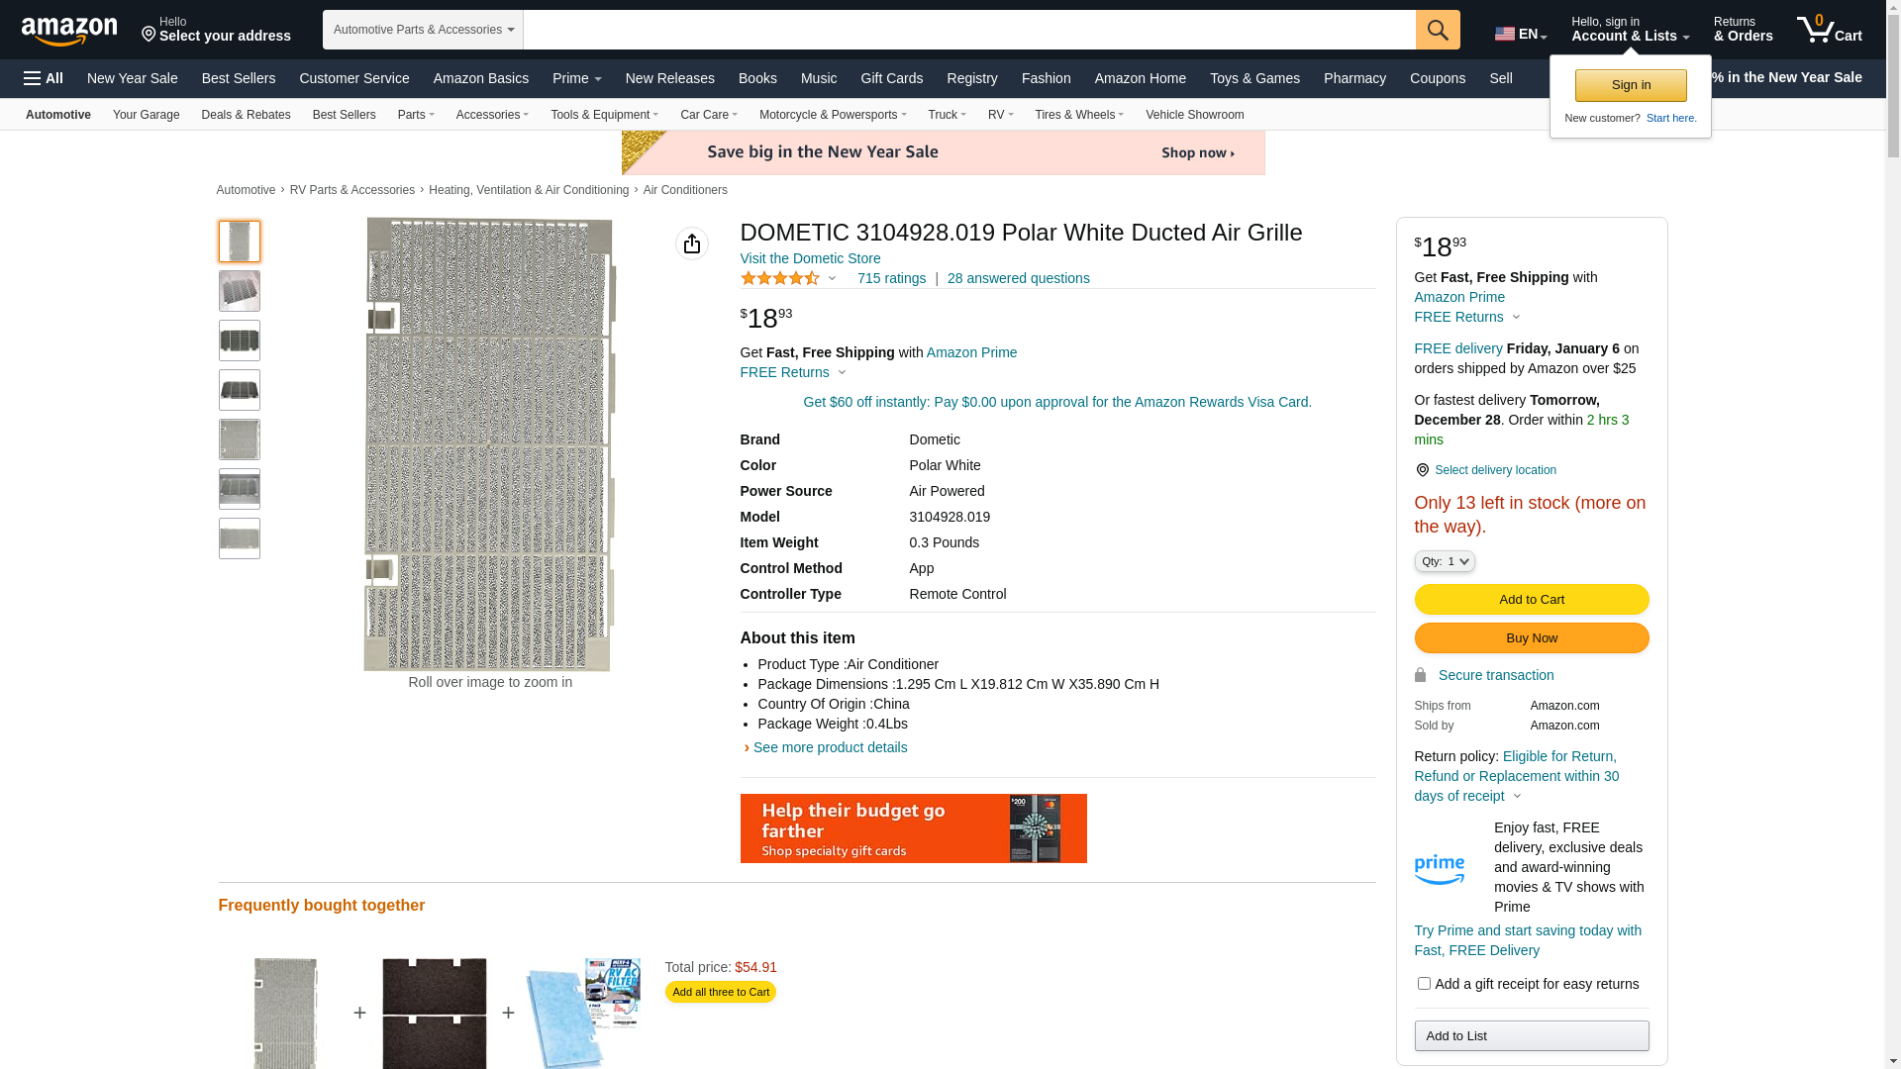This screenshot has height=1069, width=1901.
Task: Select the second product thumbnail image
Action: 240,291
